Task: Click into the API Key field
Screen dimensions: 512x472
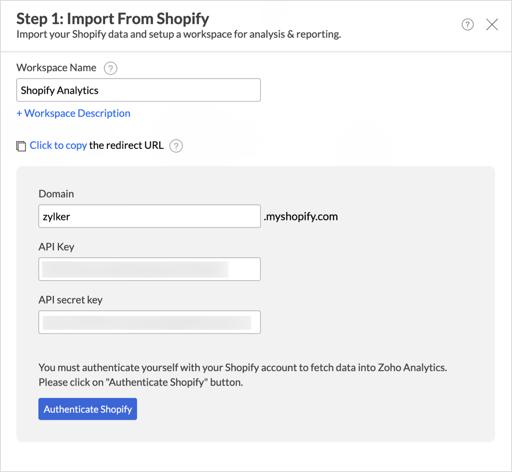Action: 149,269
